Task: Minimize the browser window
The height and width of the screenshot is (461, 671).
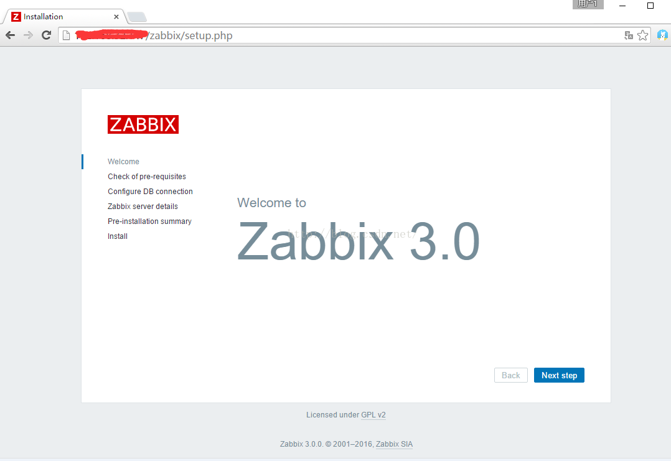Action: [x=622, y=6]
